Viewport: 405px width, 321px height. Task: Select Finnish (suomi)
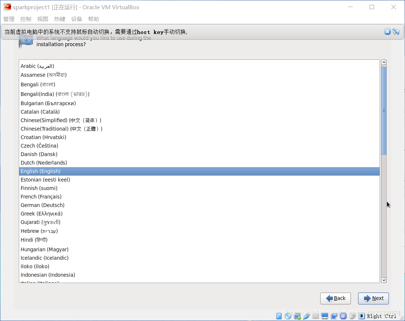tap(199, 188)
